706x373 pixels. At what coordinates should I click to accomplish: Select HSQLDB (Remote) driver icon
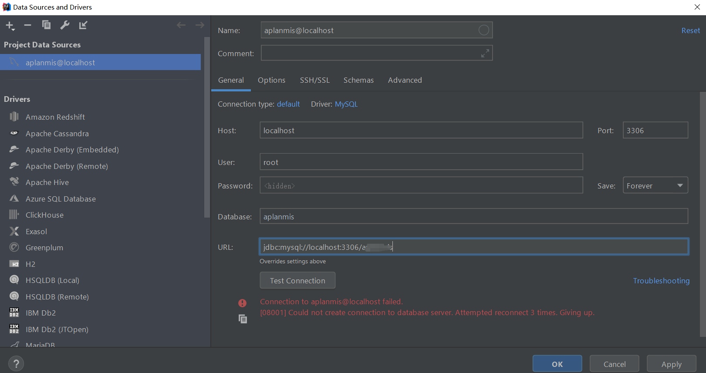(14, 296)
